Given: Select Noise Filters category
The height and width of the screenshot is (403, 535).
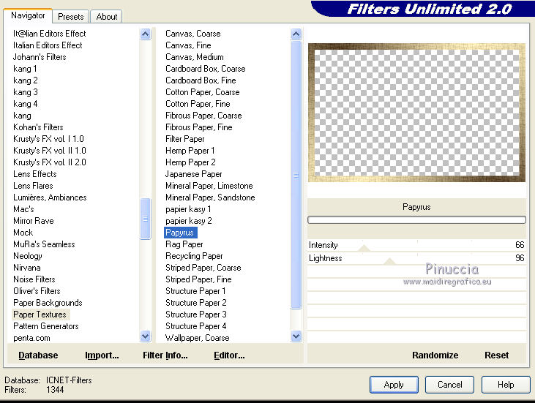Looking at the screenshot, I should [x=34, y=279].
